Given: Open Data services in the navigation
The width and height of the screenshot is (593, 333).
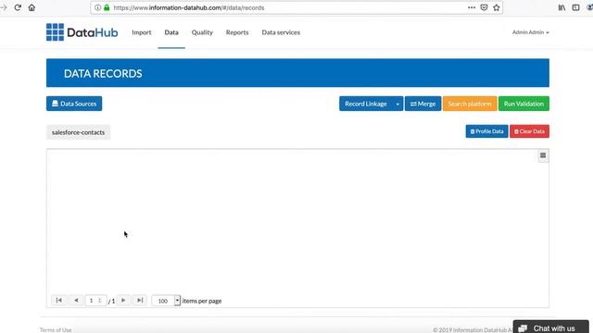Looking at the screenshot, I should (281, 32).
